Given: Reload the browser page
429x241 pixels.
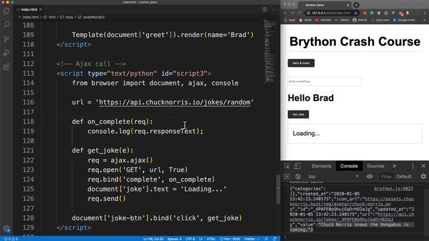Looking at the screenshot, I should pos(300,13).
